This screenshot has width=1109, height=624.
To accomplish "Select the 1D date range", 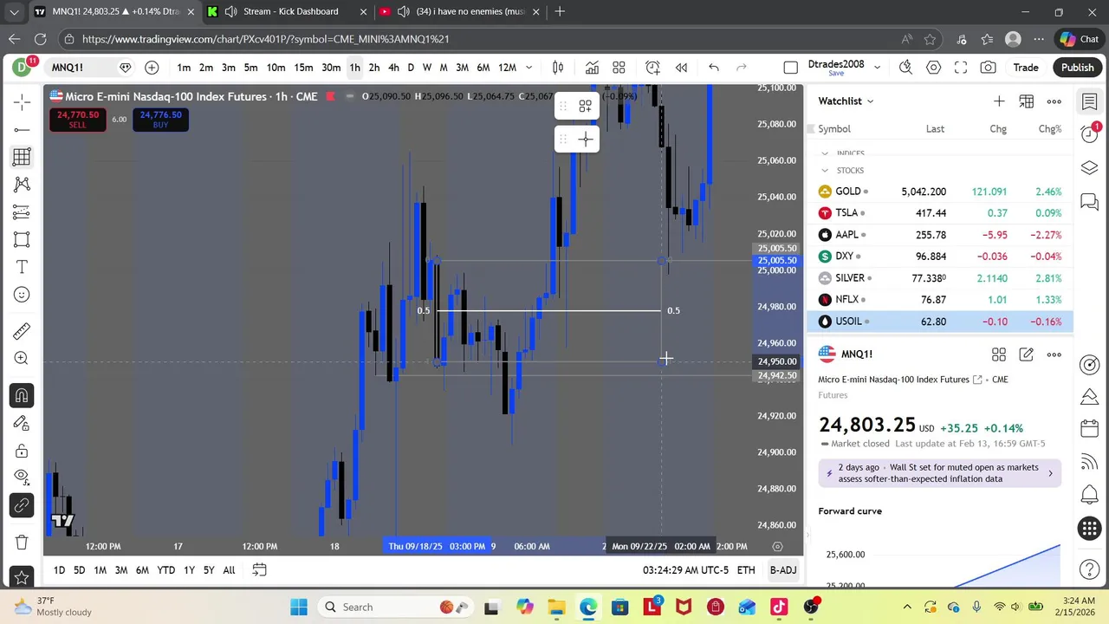I will (x=59, y=570).
